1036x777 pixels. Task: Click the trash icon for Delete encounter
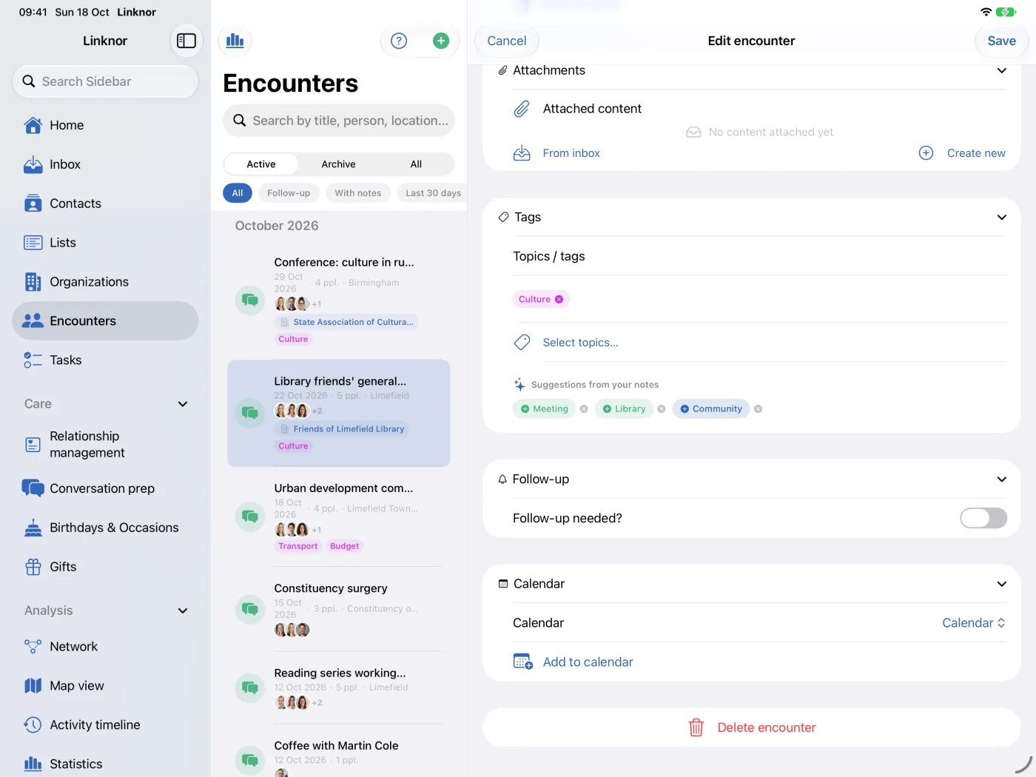tap(696, 727)
